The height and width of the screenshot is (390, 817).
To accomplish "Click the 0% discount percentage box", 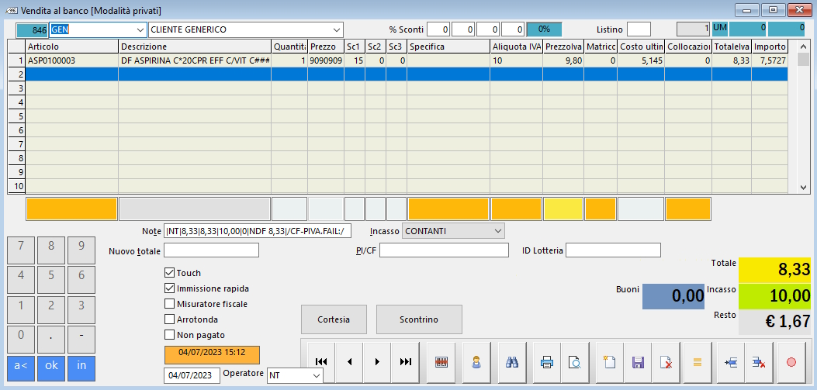I will tap(545, 29).
